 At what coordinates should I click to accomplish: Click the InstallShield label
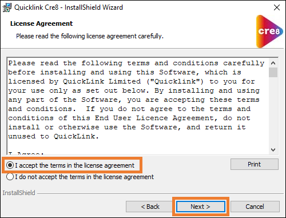[x=19, y=193]
